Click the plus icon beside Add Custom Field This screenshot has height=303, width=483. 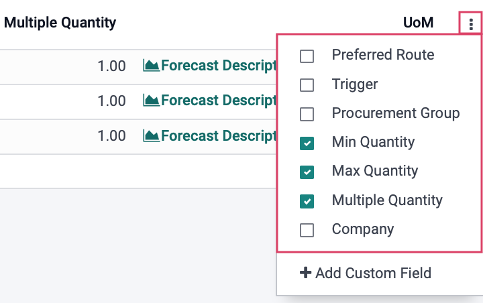pos(305,273)
